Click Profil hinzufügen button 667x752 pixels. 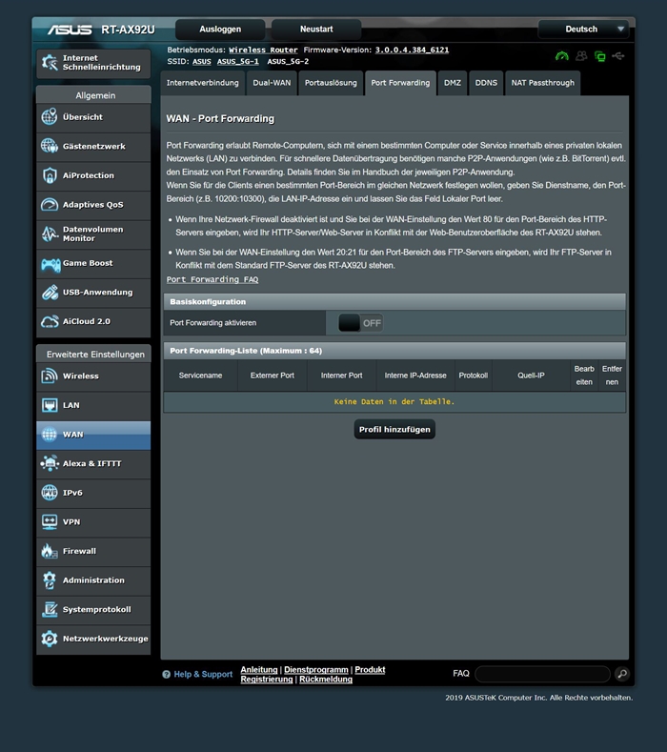[x=394, y=429]
